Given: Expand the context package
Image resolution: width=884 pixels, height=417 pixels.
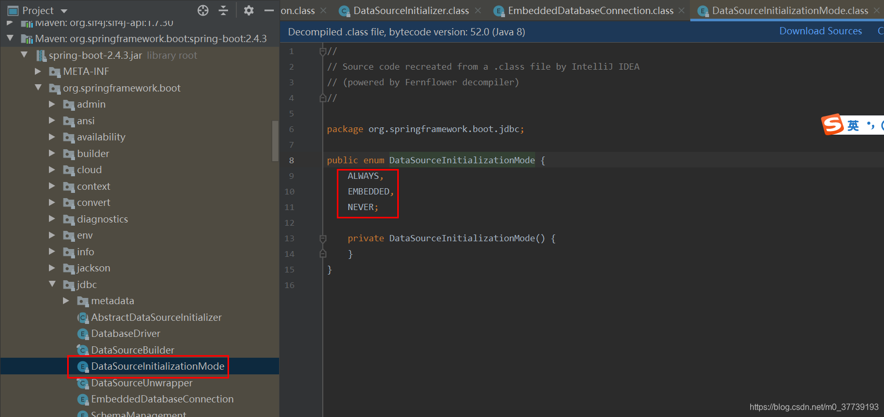Looking at the screenshot, I should coord(52,186).
